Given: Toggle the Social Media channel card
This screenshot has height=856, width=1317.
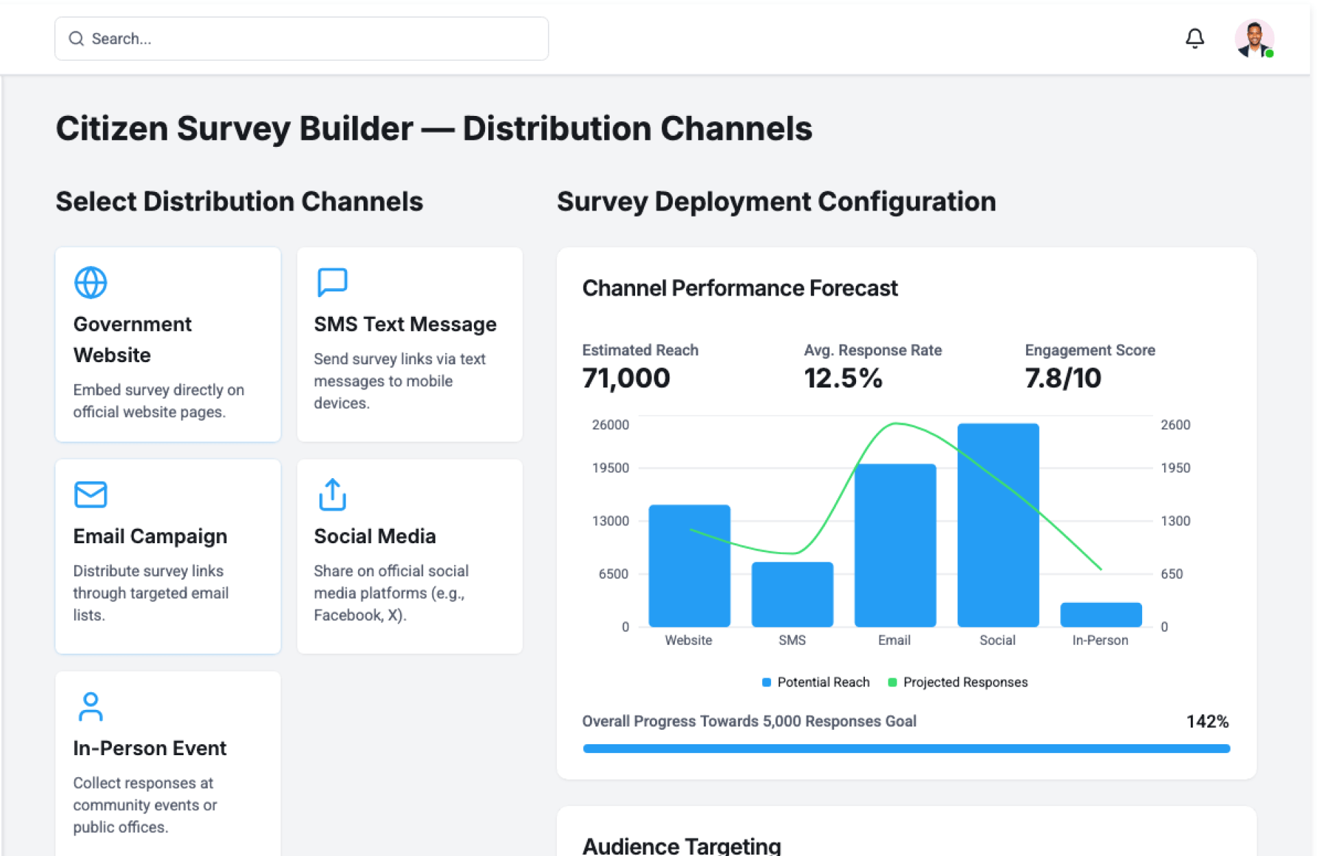Looking at the screenshot, I should coord(410,556).
